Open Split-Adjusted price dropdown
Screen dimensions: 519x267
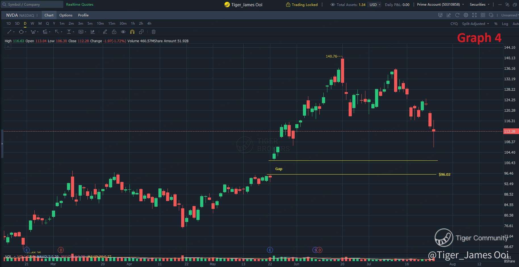(475, 24)
